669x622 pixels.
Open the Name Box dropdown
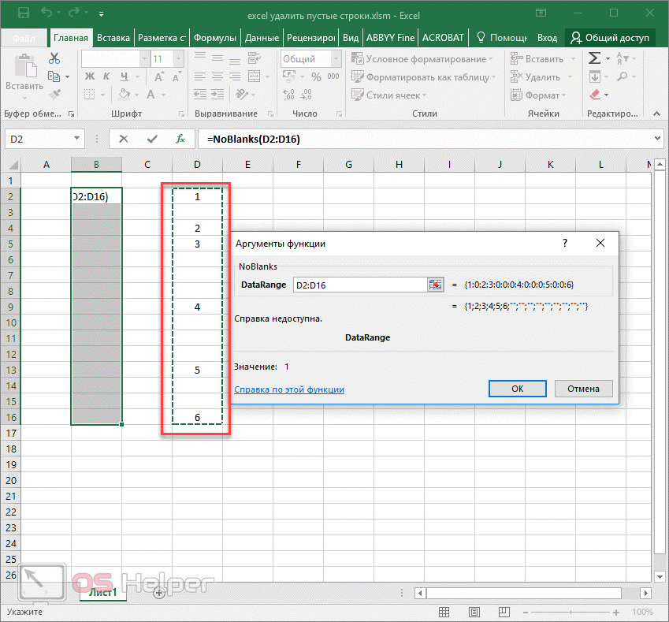[77, 139]
